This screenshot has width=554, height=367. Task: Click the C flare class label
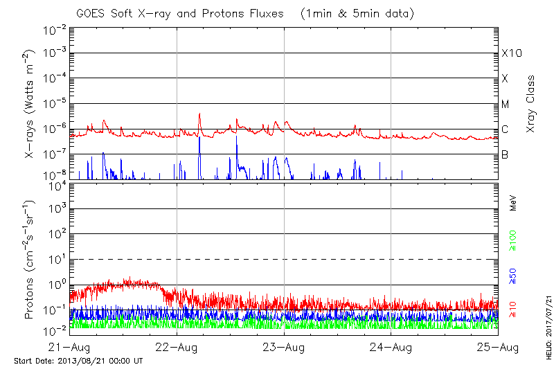click(x=505, y=130)
